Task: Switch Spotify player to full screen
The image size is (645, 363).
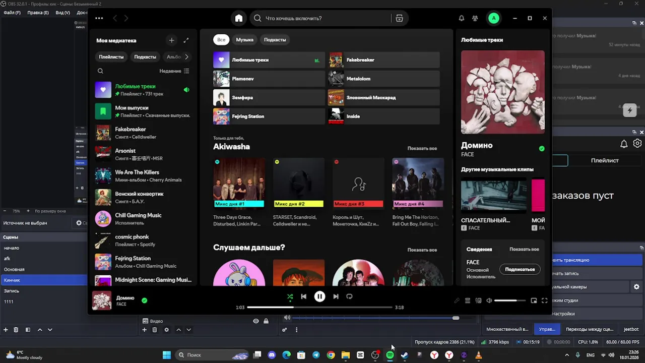Action: point(544,300)
